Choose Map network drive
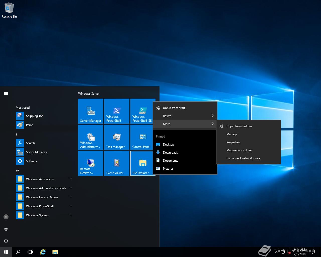This screenshot has width=321, height=257. pyautogui.click(x=249, y=150)
